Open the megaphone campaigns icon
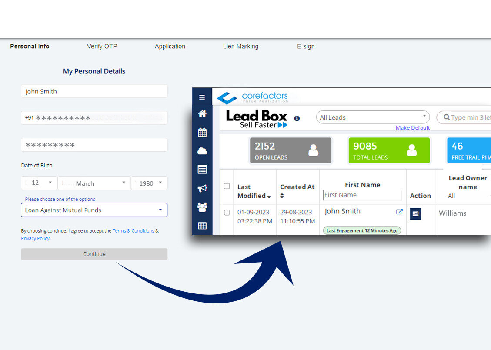Image resolution: width=491 pixels, height=350 pixels. coord(202,188)
